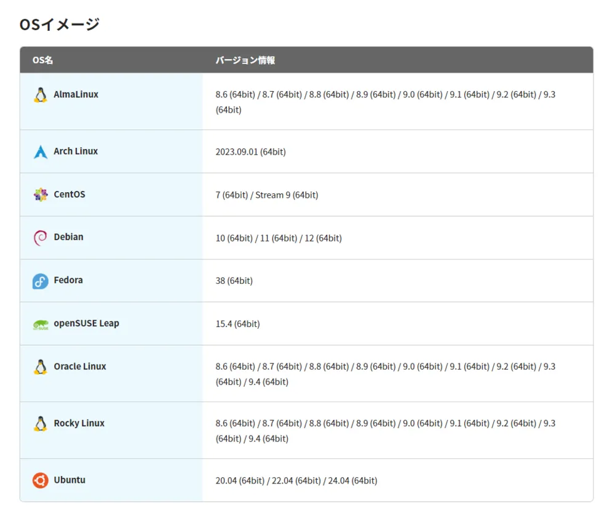Select the Fedora name text
This screenshot has height=521, width=615.
(x=68, y=280)
